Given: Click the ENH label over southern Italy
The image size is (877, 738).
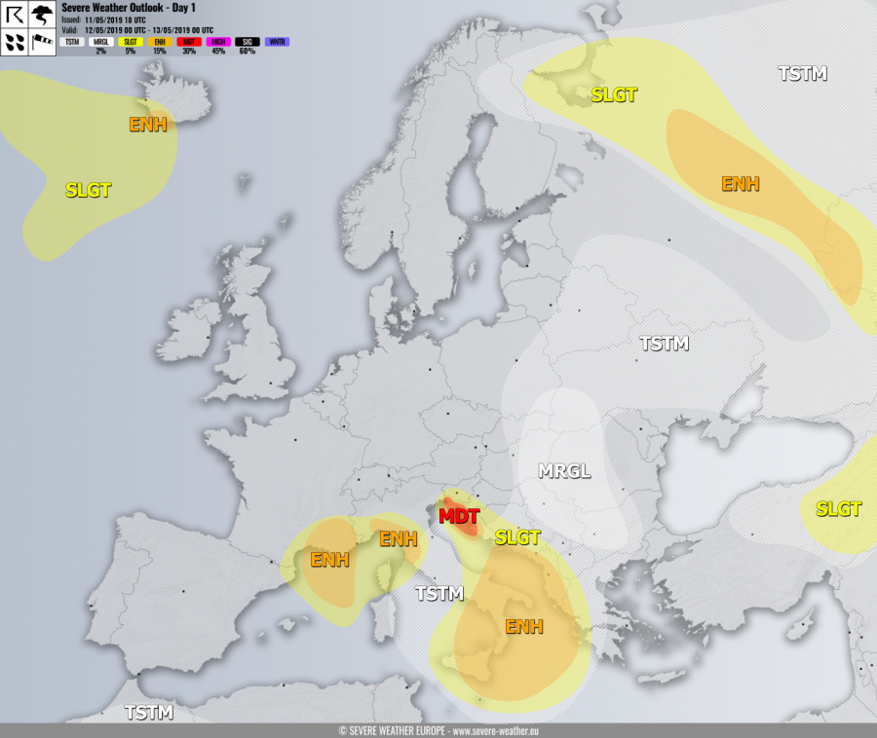Looking at the screenshot, I should 523,626.
